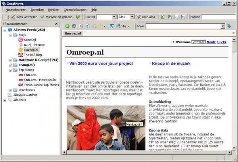Open the Nieuws dropdown
This screenshot has height=162, width=238.
tap(114, 17)
